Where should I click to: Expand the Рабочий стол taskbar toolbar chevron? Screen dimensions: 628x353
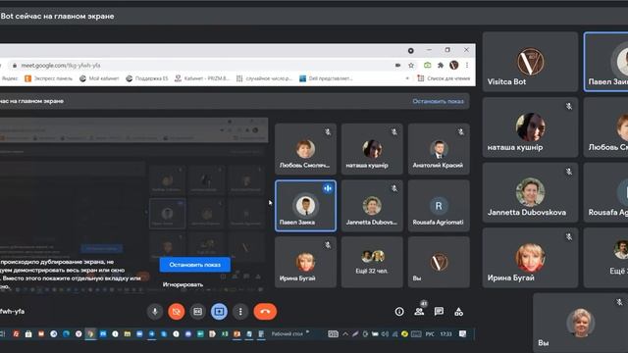click(x=307, y=331)
